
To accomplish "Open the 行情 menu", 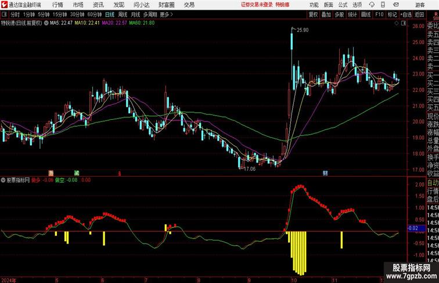I will point(57,5).
